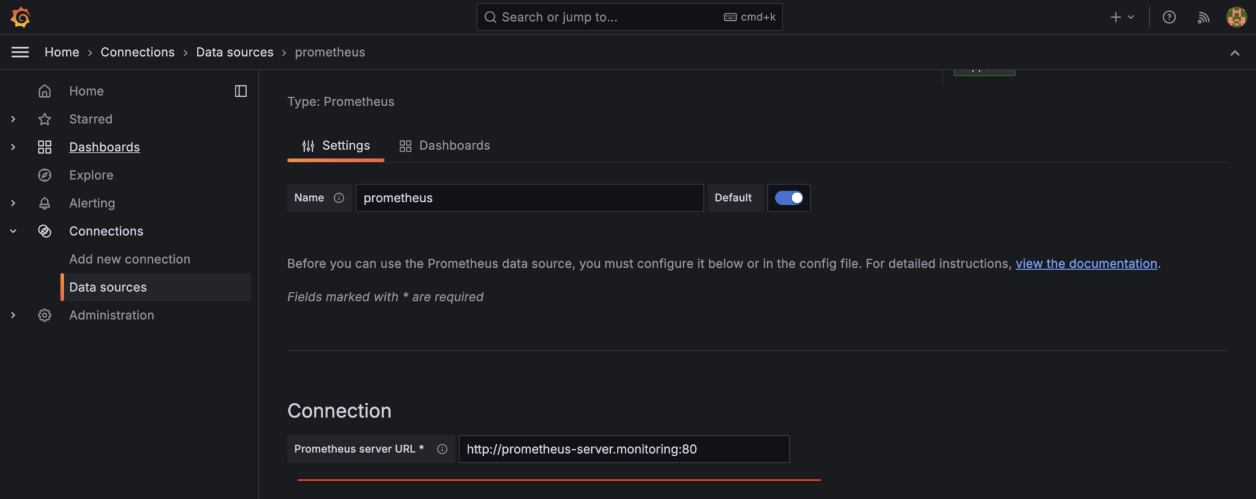
Task: Collapse the top bar with the up chevron
Action: 1235,53
